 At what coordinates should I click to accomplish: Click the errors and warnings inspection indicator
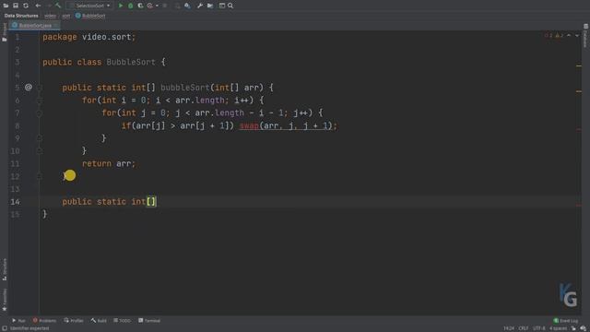click(x=554, y=35)
